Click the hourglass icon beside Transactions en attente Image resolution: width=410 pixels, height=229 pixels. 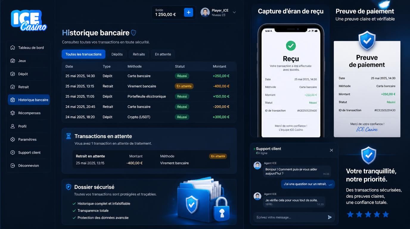[69, 136]
